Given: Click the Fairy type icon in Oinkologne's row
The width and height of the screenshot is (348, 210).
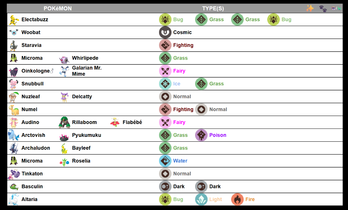Looking at the screenshot, I should tap(165, 71).
